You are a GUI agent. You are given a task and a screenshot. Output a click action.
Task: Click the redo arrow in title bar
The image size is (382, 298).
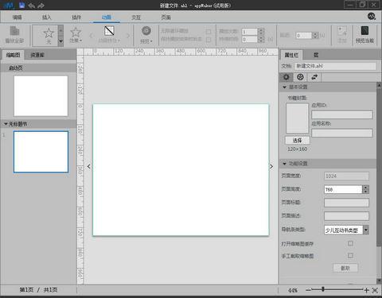tap(41, 6)
